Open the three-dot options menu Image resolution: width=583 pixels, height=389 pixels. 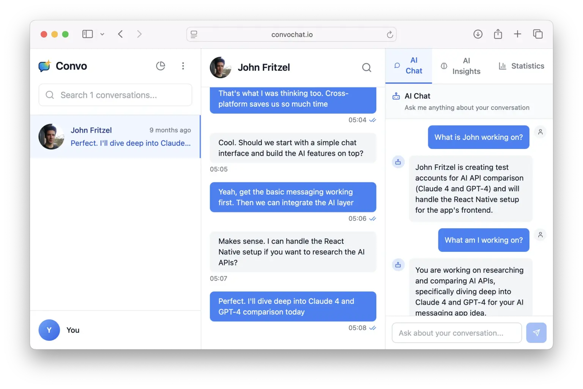[x=183, y=66]
